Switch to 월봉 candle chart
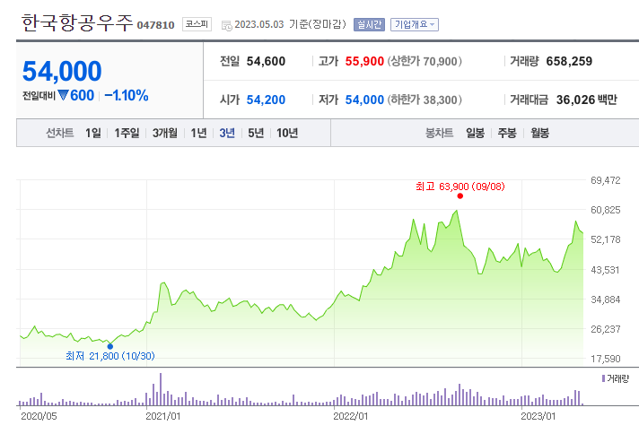Image resolution: width=639 pixels, height=434 pixels. tap(540, 133)
